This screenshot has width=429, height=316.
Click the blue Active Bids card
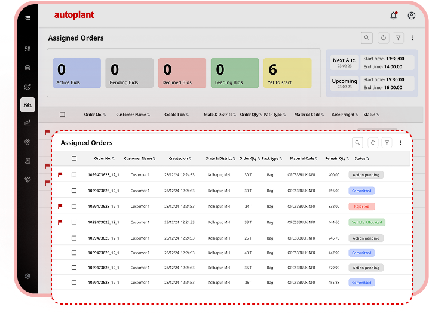pyautogui.click(x=76, y=73)
